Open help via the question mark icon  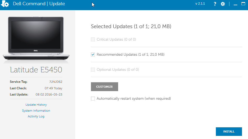coord(215,4)
